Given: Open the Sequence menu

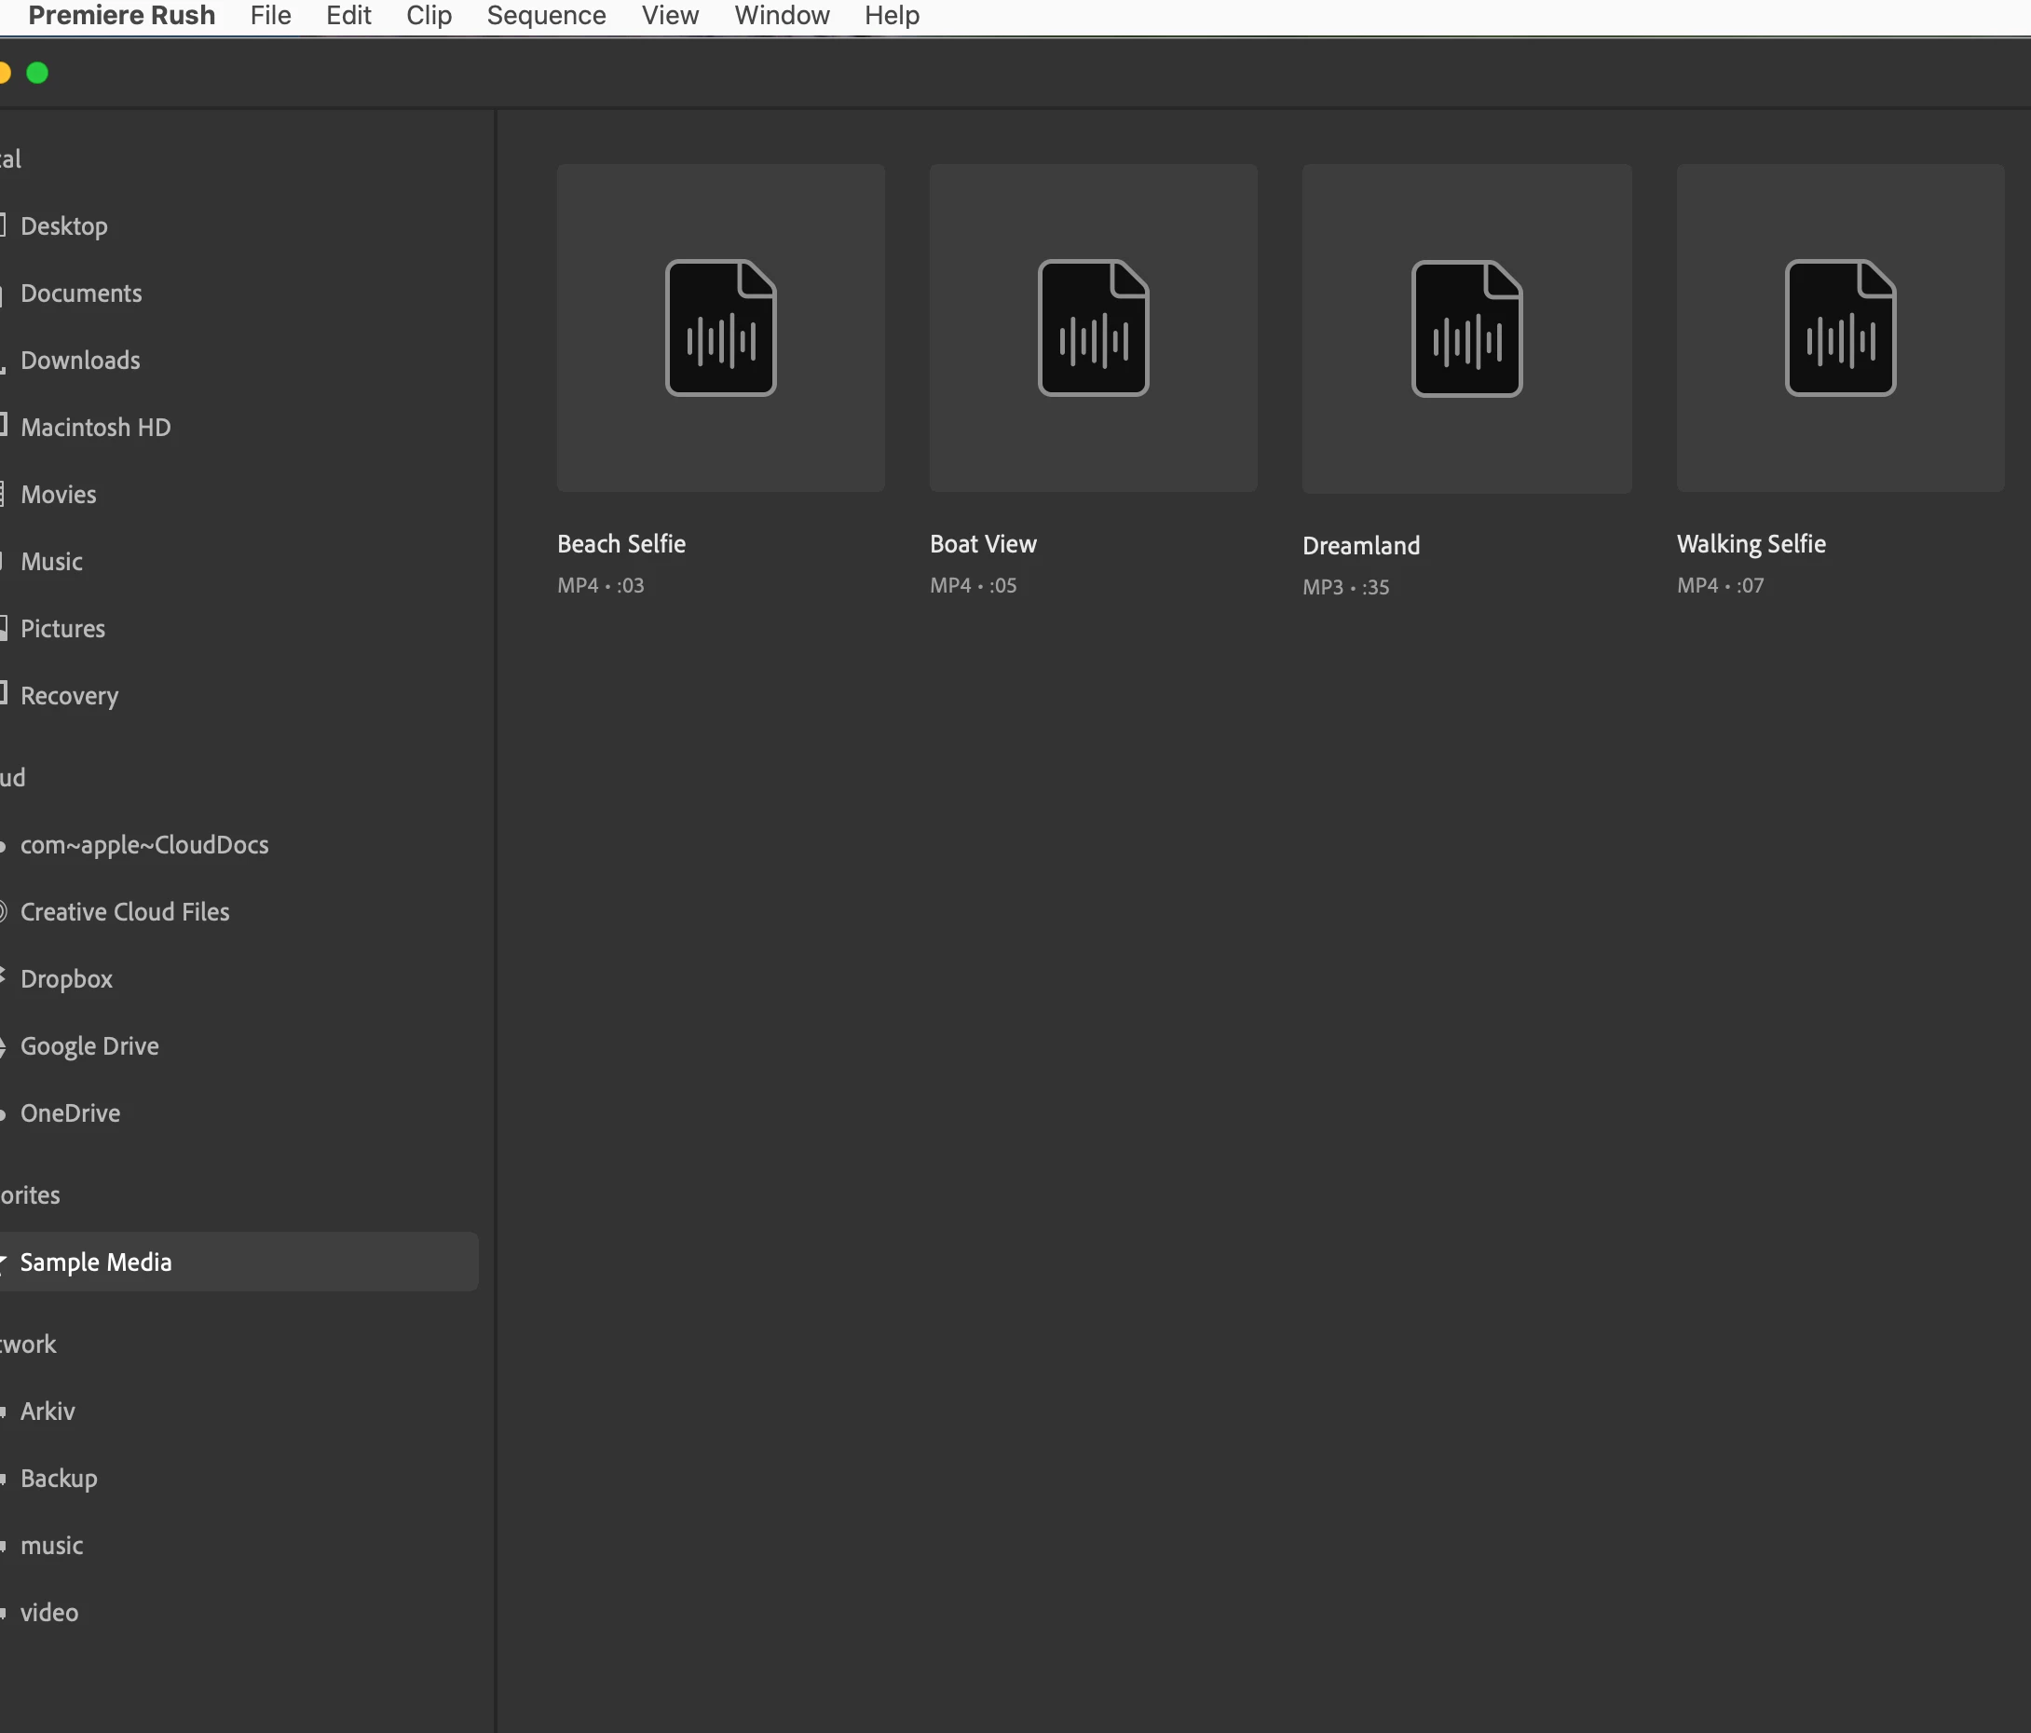Looking at the screenshot, I should click(546, 16).
